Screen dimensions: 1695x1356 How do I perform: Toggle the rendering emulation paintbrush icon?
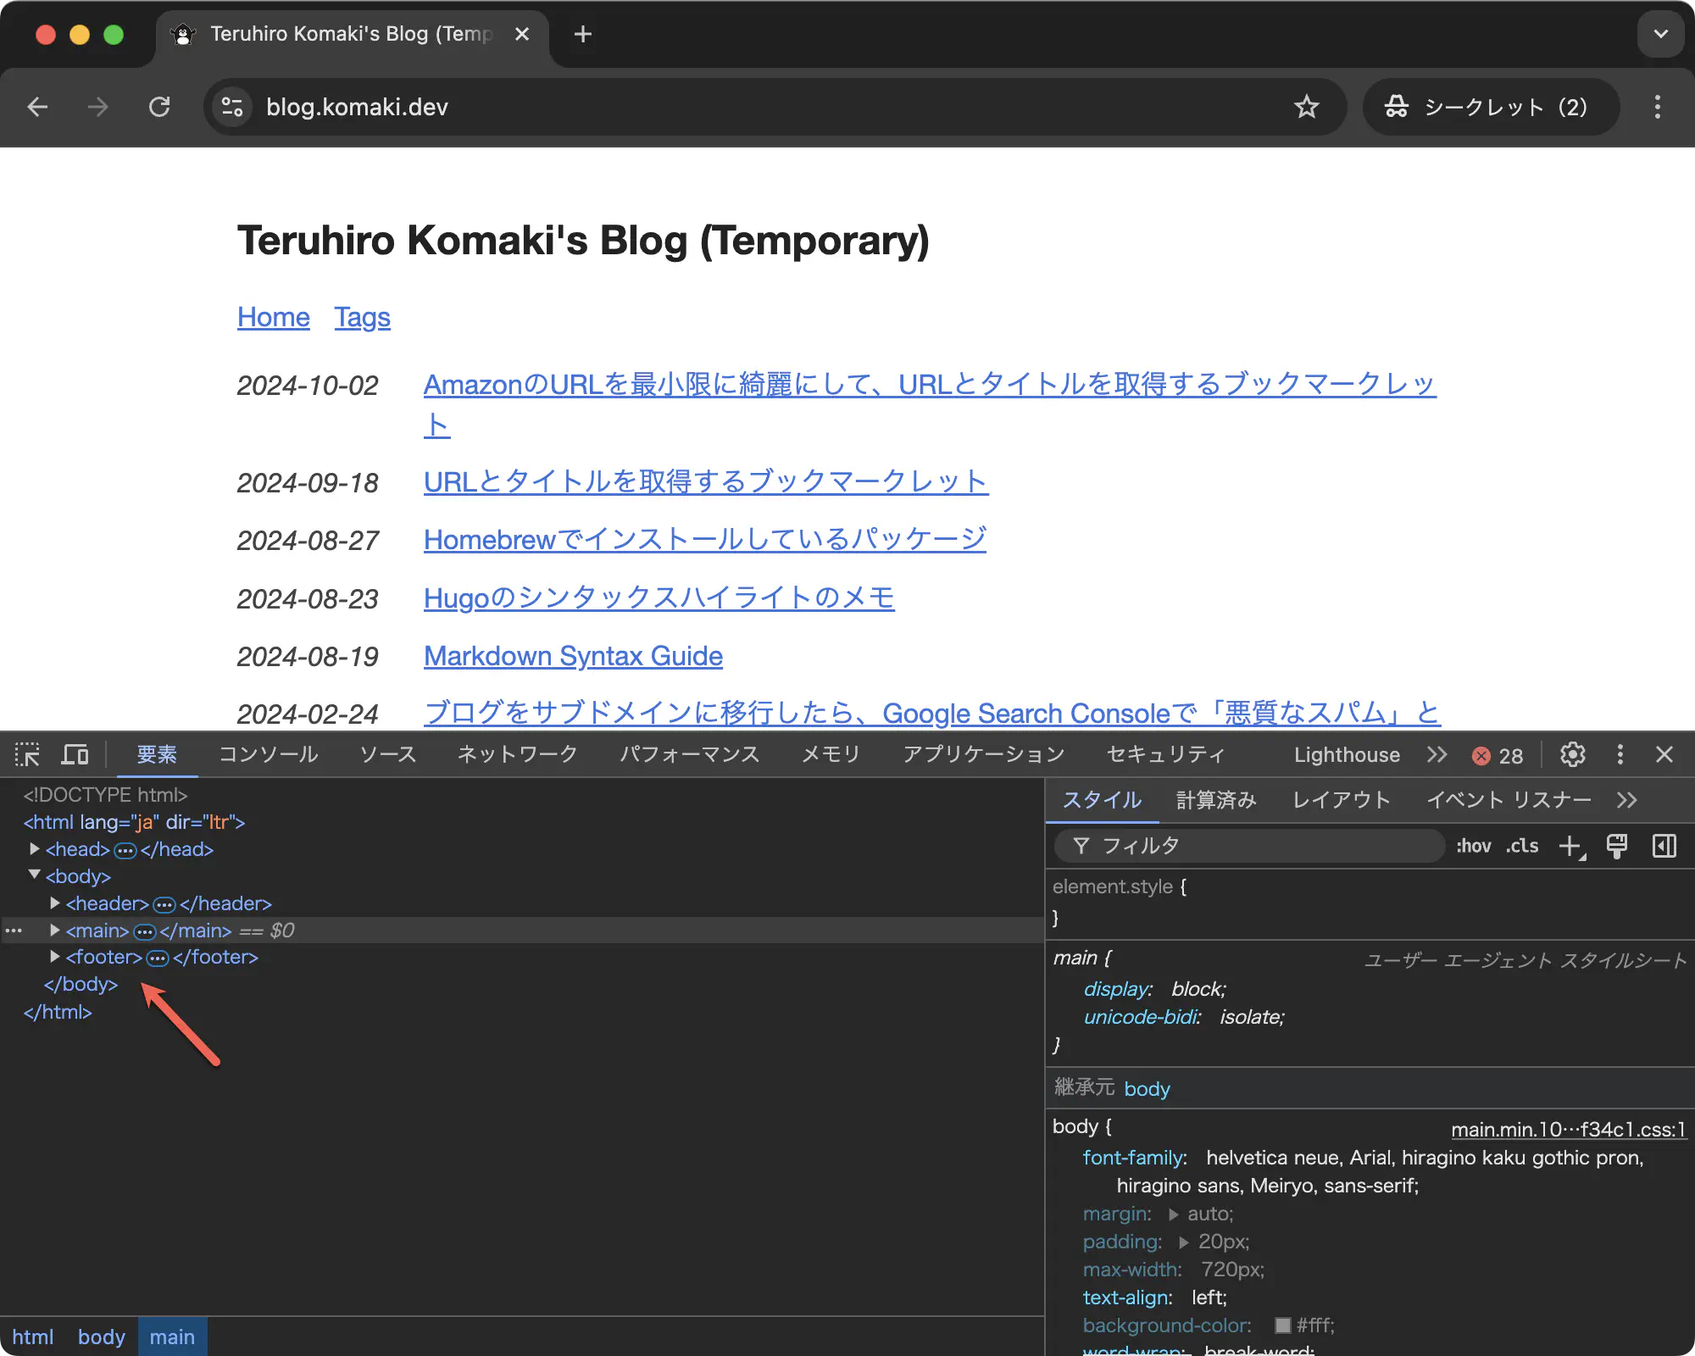1617,846
